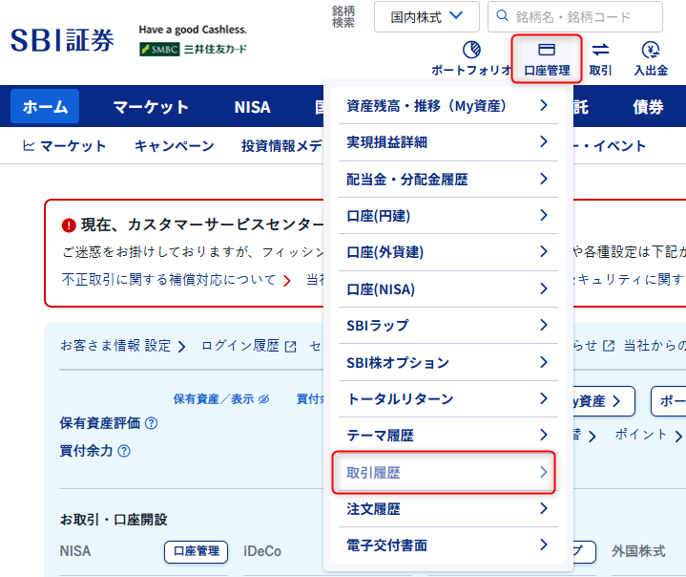This screenshot has width=686, height=577.
Task: Select 口座(NISA) menu entry
Action: 448,289
